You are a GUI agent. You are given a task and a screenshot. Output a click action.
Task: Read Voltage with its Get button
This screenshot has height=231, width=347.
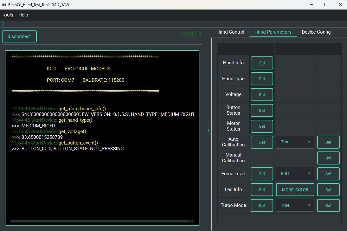(x=262, y=94)
